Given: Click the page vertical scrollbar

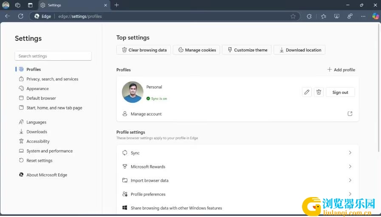Looking at the screenshot, I should tap(379, 87).
